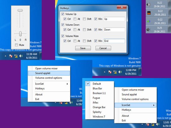Select the checked Default icon set
171x128 pixels.
99,84
